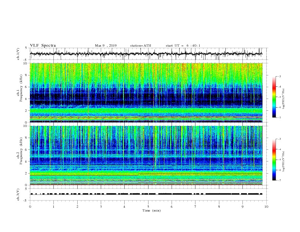This screenshot has height=232, width=300.
Task: Click the ch.2 spectrogram color bar
Action: [274, 160]
